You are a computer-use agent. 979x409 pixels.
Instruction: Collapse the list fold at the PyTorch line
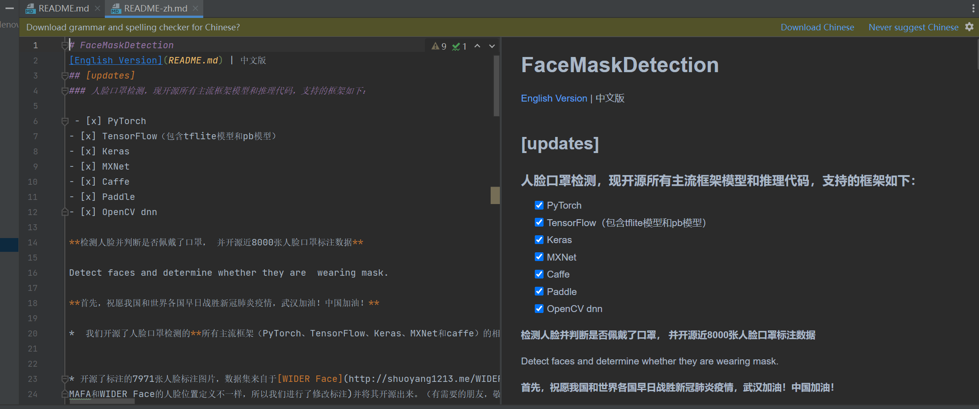[65, 121]
